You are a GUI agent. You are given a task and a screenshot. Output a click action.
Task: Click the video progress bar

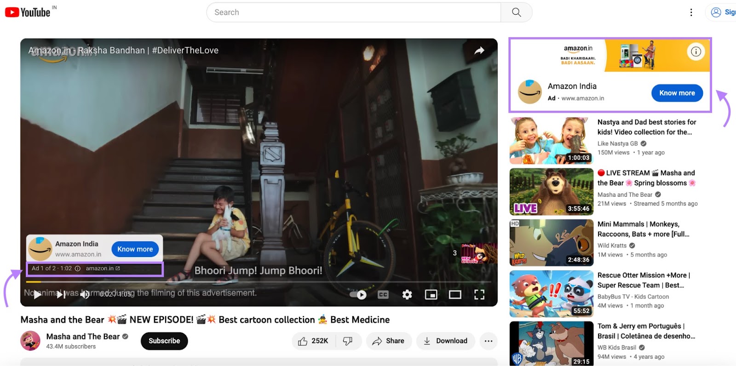click(258, 281)
